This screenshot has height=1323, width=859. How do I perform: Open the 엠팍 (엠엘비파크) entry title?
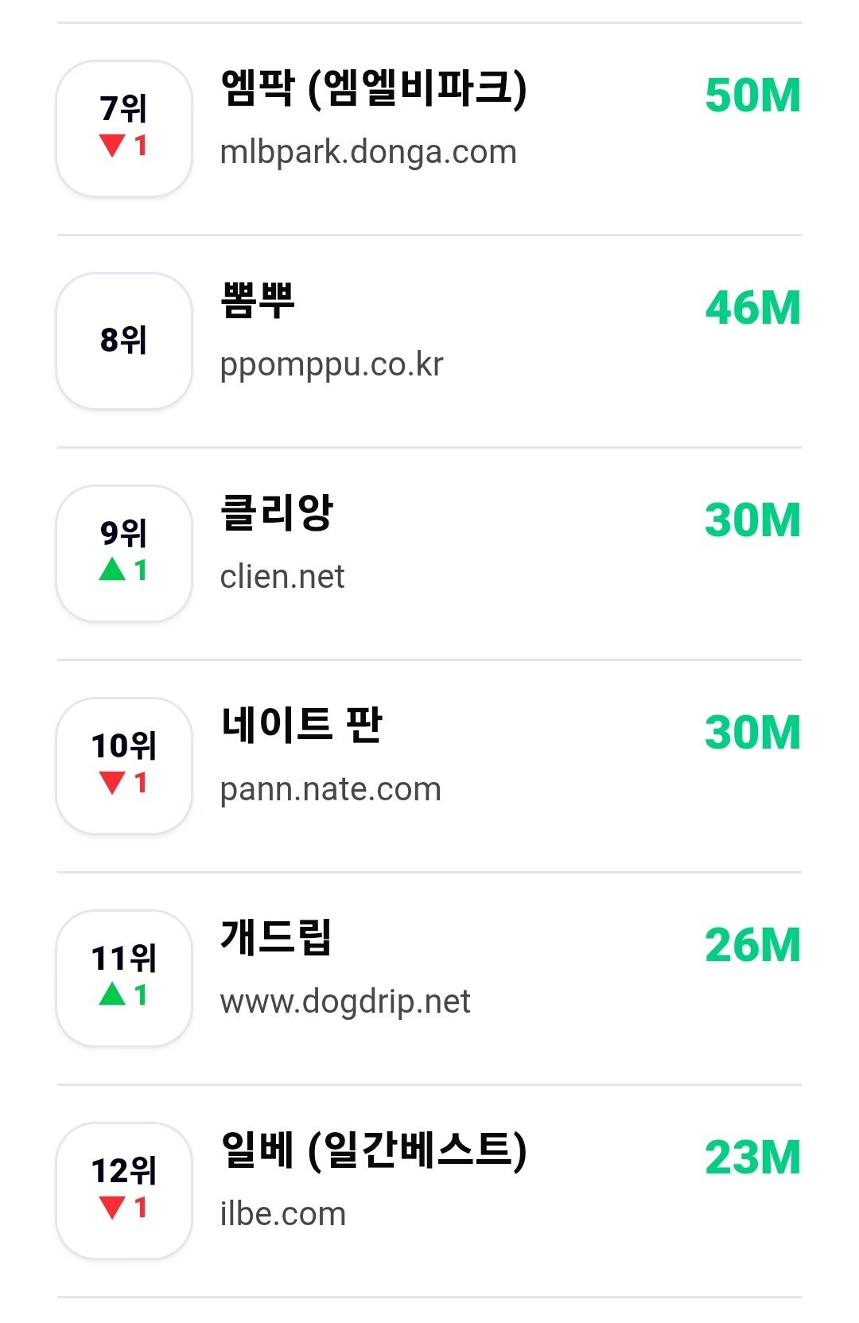374,88
